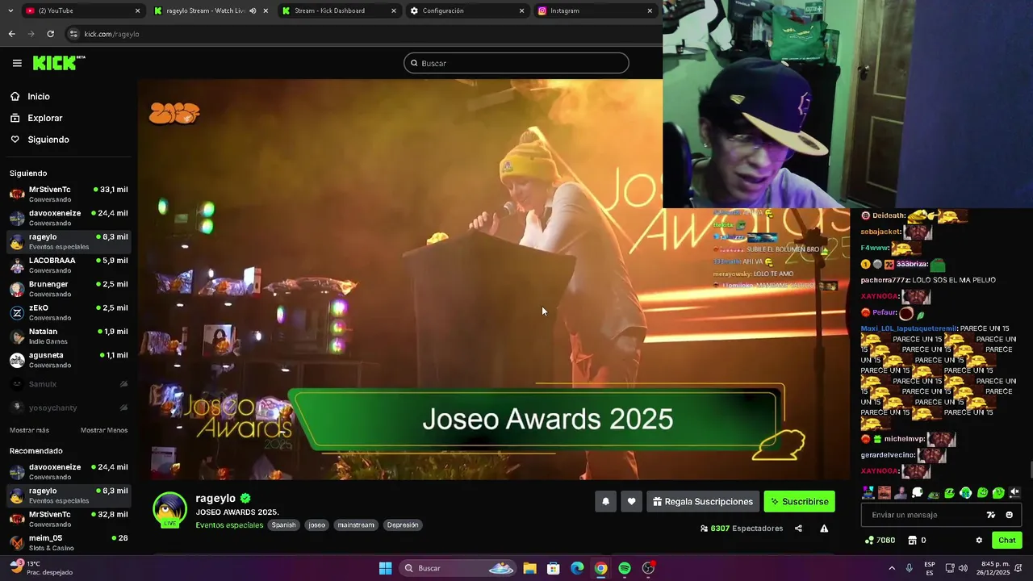The image size is (1033, 581).
Task: Open Windows Start menu
Action: click(385, 568)
